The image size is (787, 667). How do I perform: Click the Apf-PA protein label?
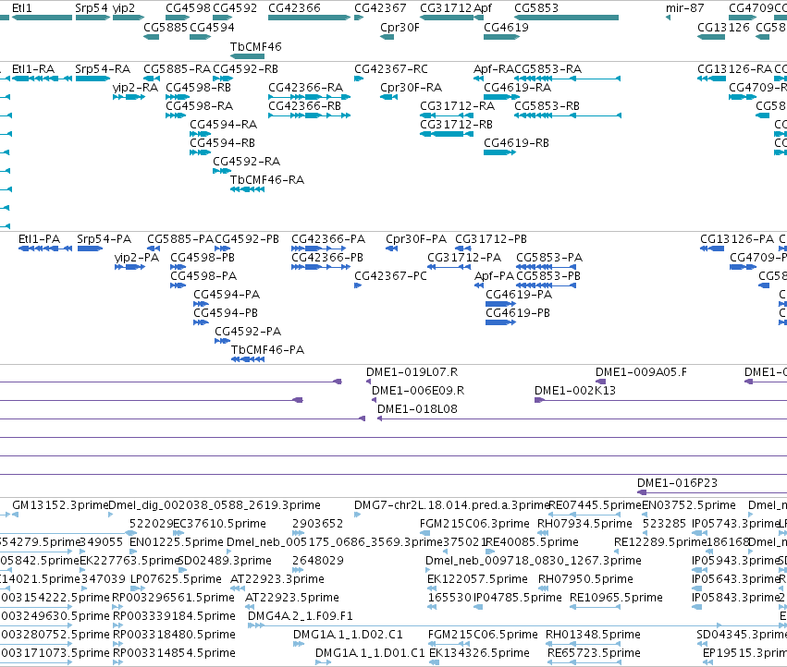(x=494, y=276)
